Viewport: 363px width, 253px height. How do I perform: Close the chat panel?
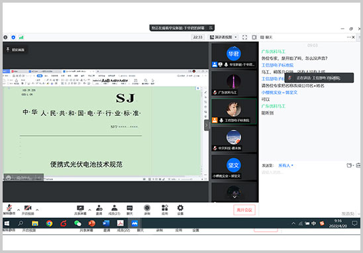point(354,37)
